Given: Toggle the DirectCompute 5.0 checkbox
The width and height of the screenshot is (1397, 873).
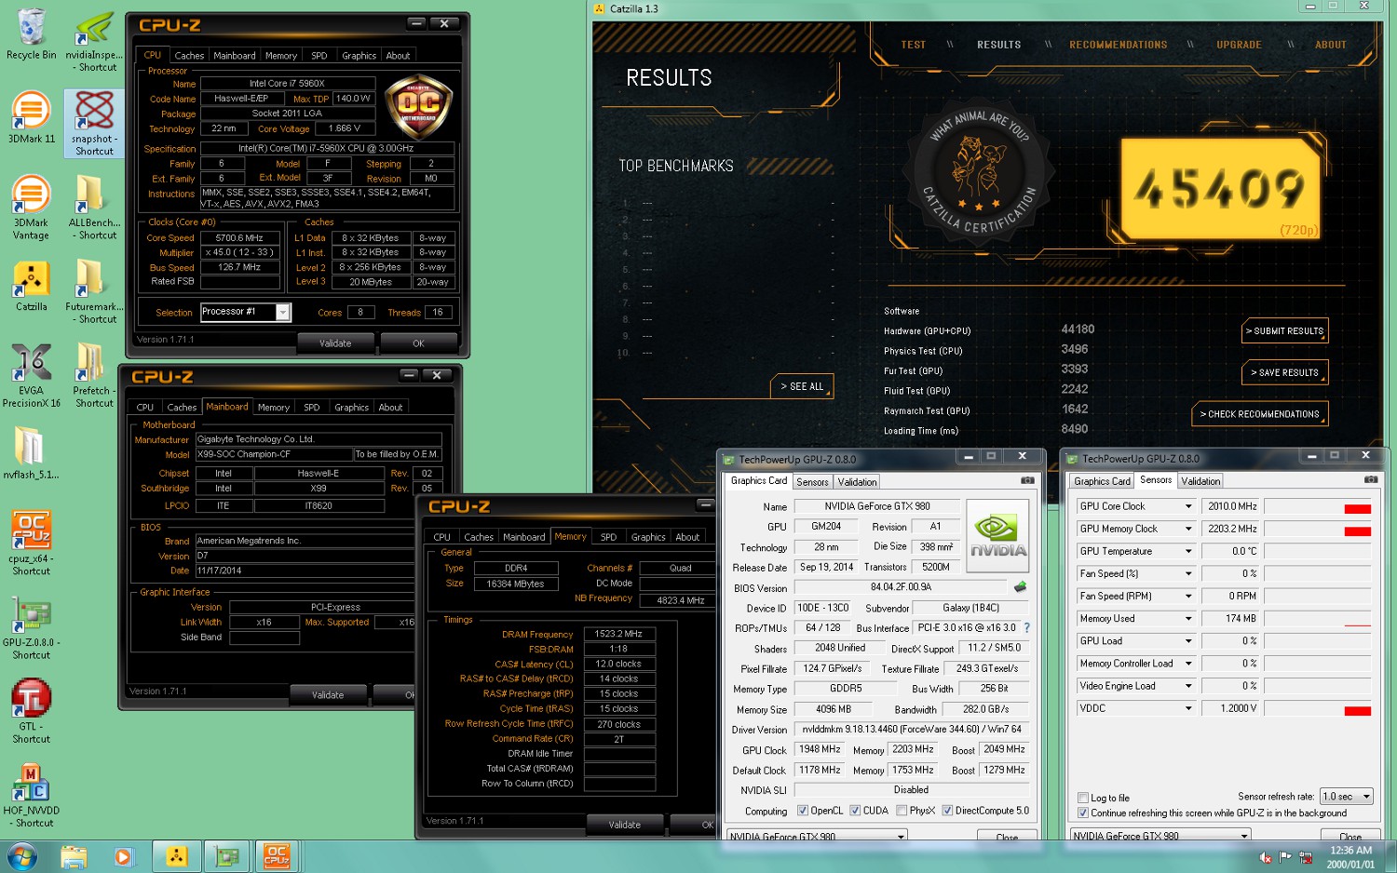Looking at the screenshot, I should click(947, 811).
